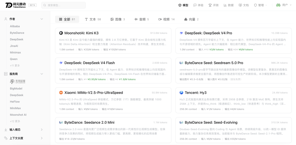
Task: Open ByteDance Seed: Seed-Evolving title
Action: 211,122
